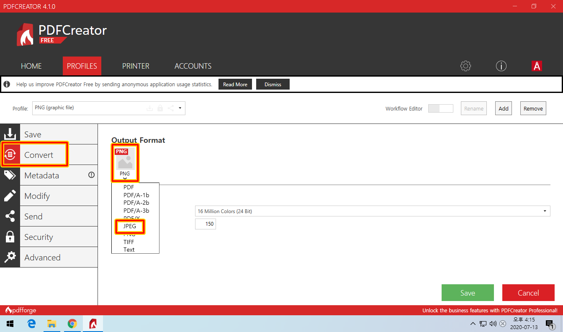Click the PNG output format image icon
The height and width of the screenshot is (332, 563).
tap(125, 158)
